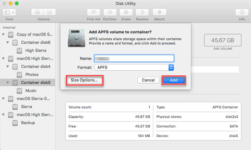
Task: Click the Size Options... button
Action: tap(84, 80)
